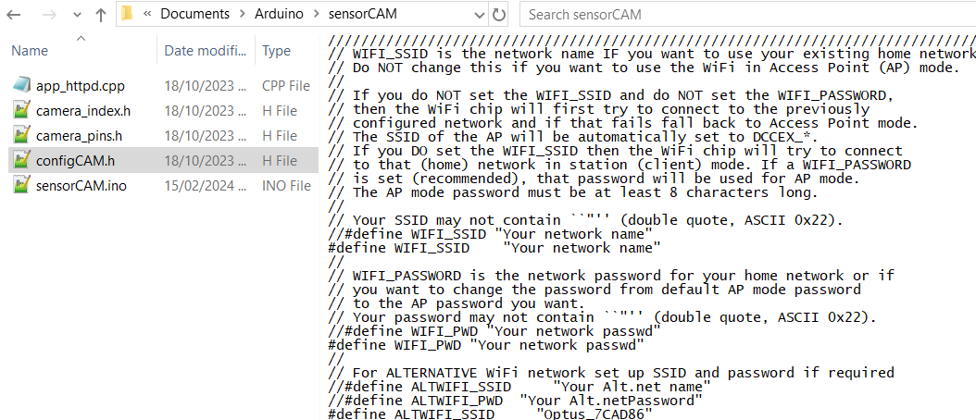The height and width of the screenshot is (420, 976).
Task: Click the Back navigation arrow
Action: (x=19, y=15)
